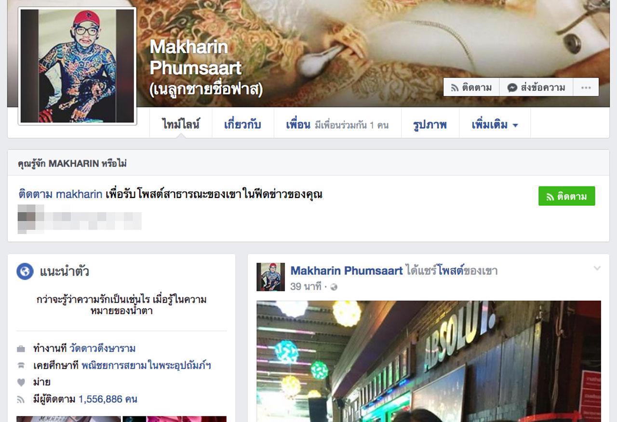Open the shared ABSOLUT bar photo
The width and height of the screenshot is (617, 422).
tap(429, 361)
